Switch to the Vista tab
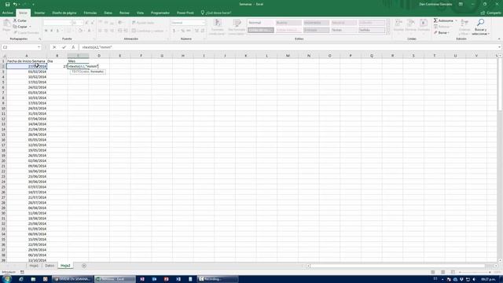This screenshot has width=503, height=283. (x=140, y=13)
